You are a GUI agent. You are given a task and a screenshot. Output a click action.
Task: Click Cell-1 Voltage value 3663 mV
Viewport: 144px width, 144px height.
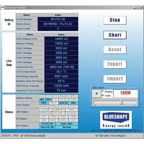click(x=61, y=48)
